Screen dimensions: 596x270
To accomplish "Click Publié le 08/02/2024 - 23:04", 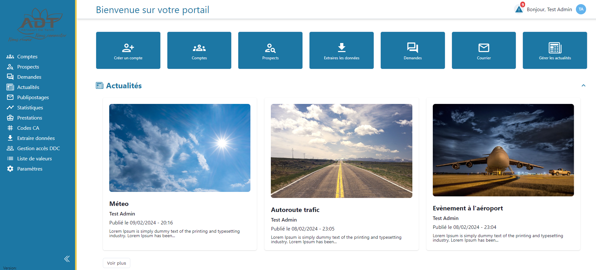I will (x=464, y=227).
